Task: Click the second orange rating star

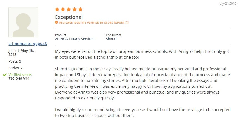Action: click(63, 9)
